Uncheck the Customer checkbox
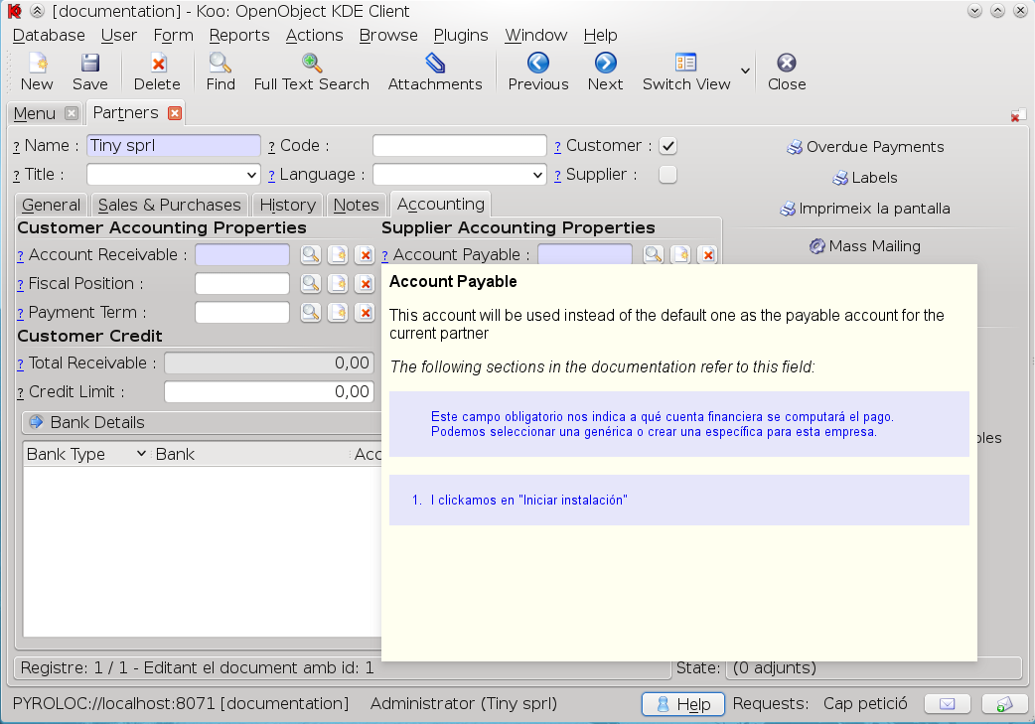 click(668, 146)
